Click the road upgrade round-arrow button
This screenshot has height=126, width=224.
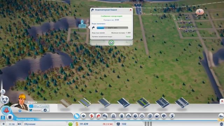[45, 110]
